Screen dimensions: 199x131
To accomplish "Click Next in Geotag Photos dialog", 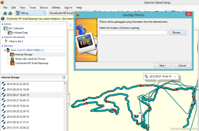I will (163, 65).
